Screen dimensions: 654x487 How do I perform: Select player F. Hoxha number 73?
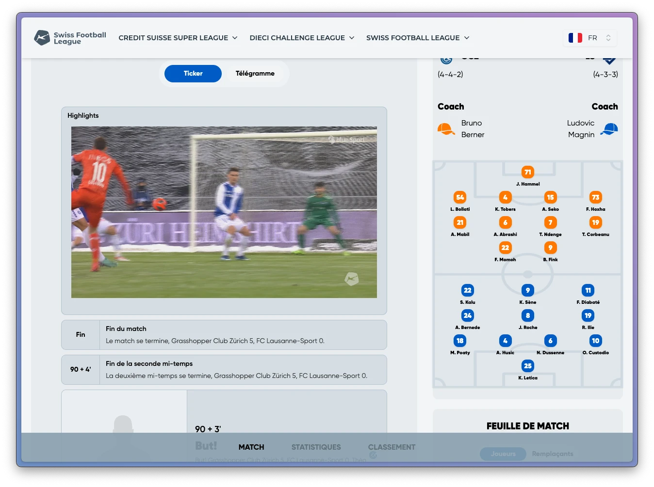[x=595, y=201]
